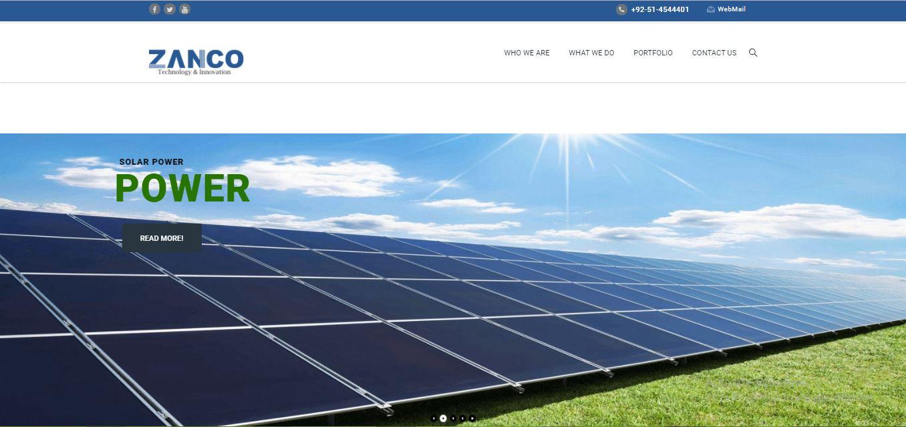
Task: Go to the PORTFOLIO page
Action: [653, 53]
